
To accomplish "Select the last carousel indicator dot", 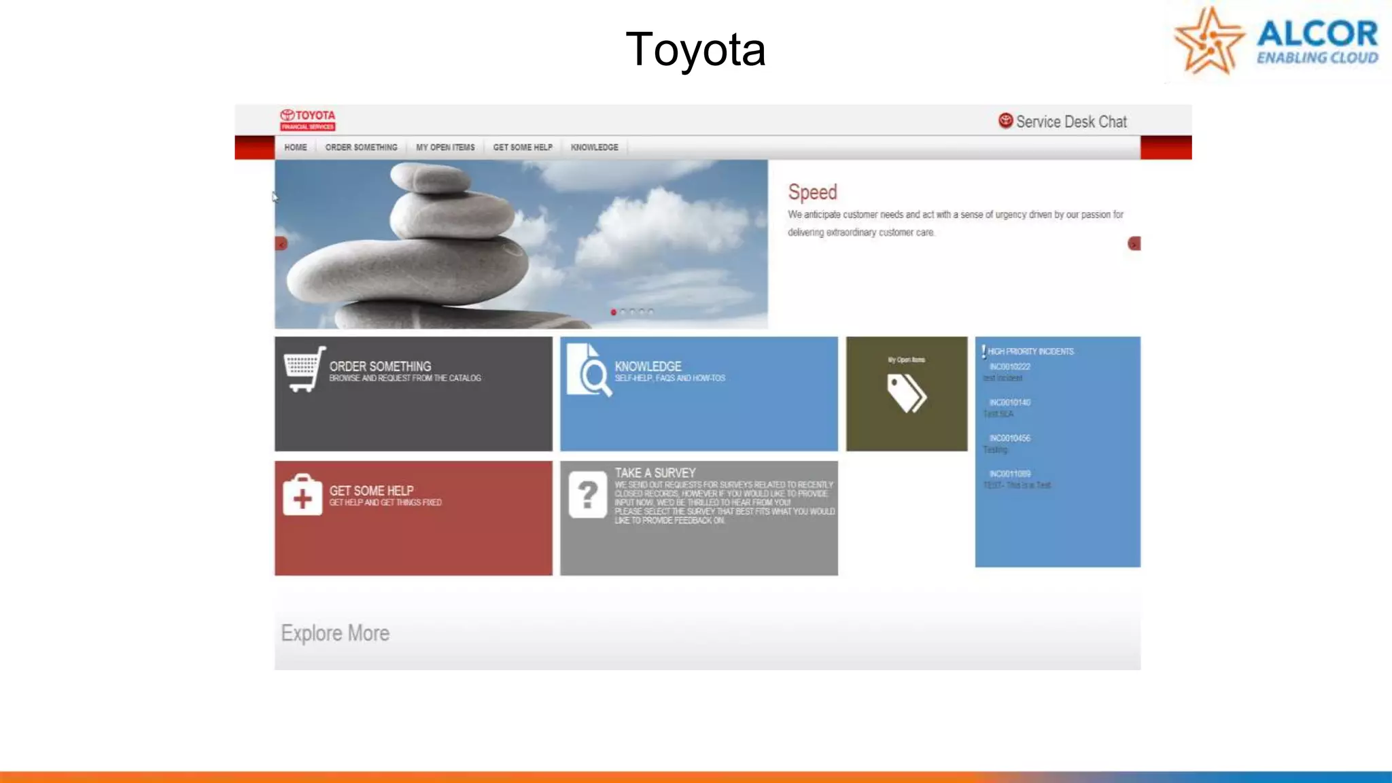I will tap(651, 312).
